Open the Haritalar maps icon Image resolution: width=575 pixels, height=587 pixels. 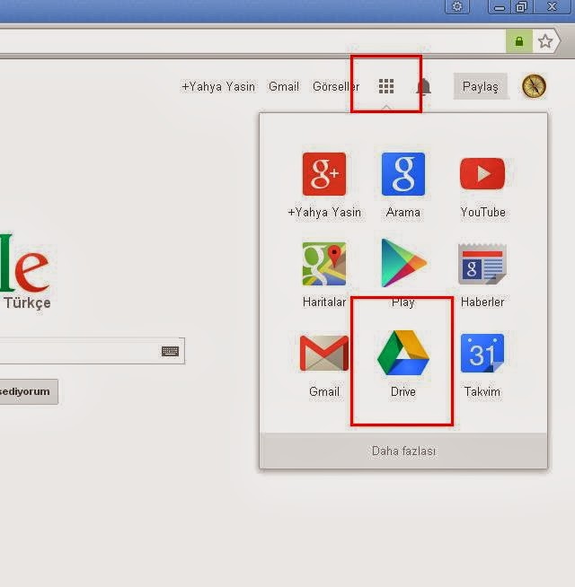324,264
